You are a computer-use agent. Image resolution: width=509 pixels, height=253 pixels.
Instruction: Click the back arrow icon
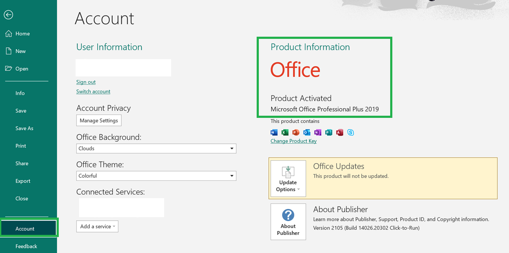(9, 15)
